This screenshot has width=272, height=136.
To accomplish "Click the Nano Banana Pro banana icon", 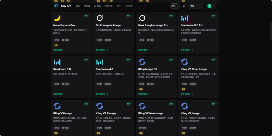I will click(x=57, y=18).
